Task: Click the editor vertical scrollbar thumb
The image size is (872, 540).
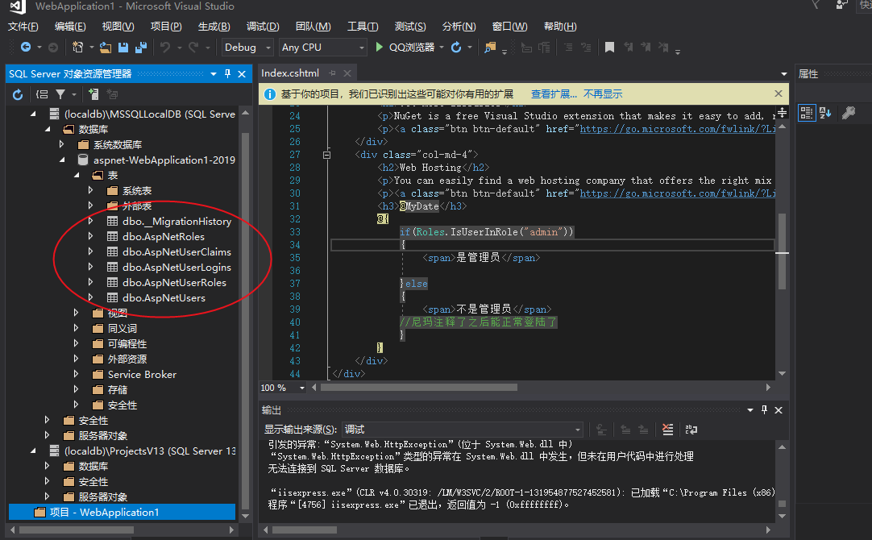Action: 782,251
